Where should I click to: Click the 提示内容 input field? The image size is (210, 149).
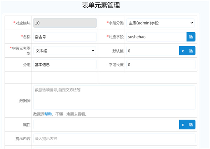(114, 139)
